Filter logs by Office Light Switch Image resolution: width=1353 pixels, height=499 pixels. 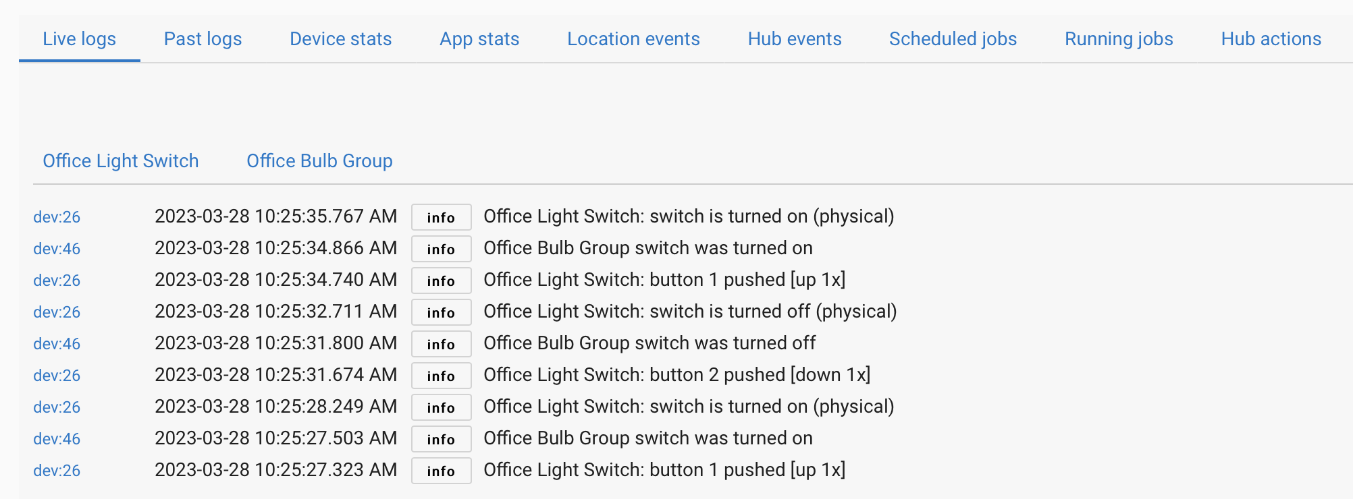point(121,161)
